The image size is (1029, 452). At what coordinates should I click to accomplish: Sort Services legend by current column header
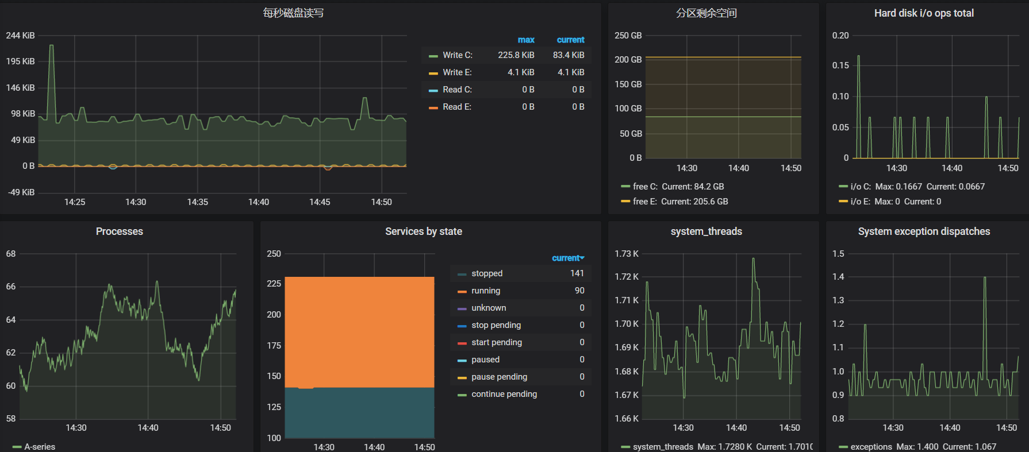[567, 258]
